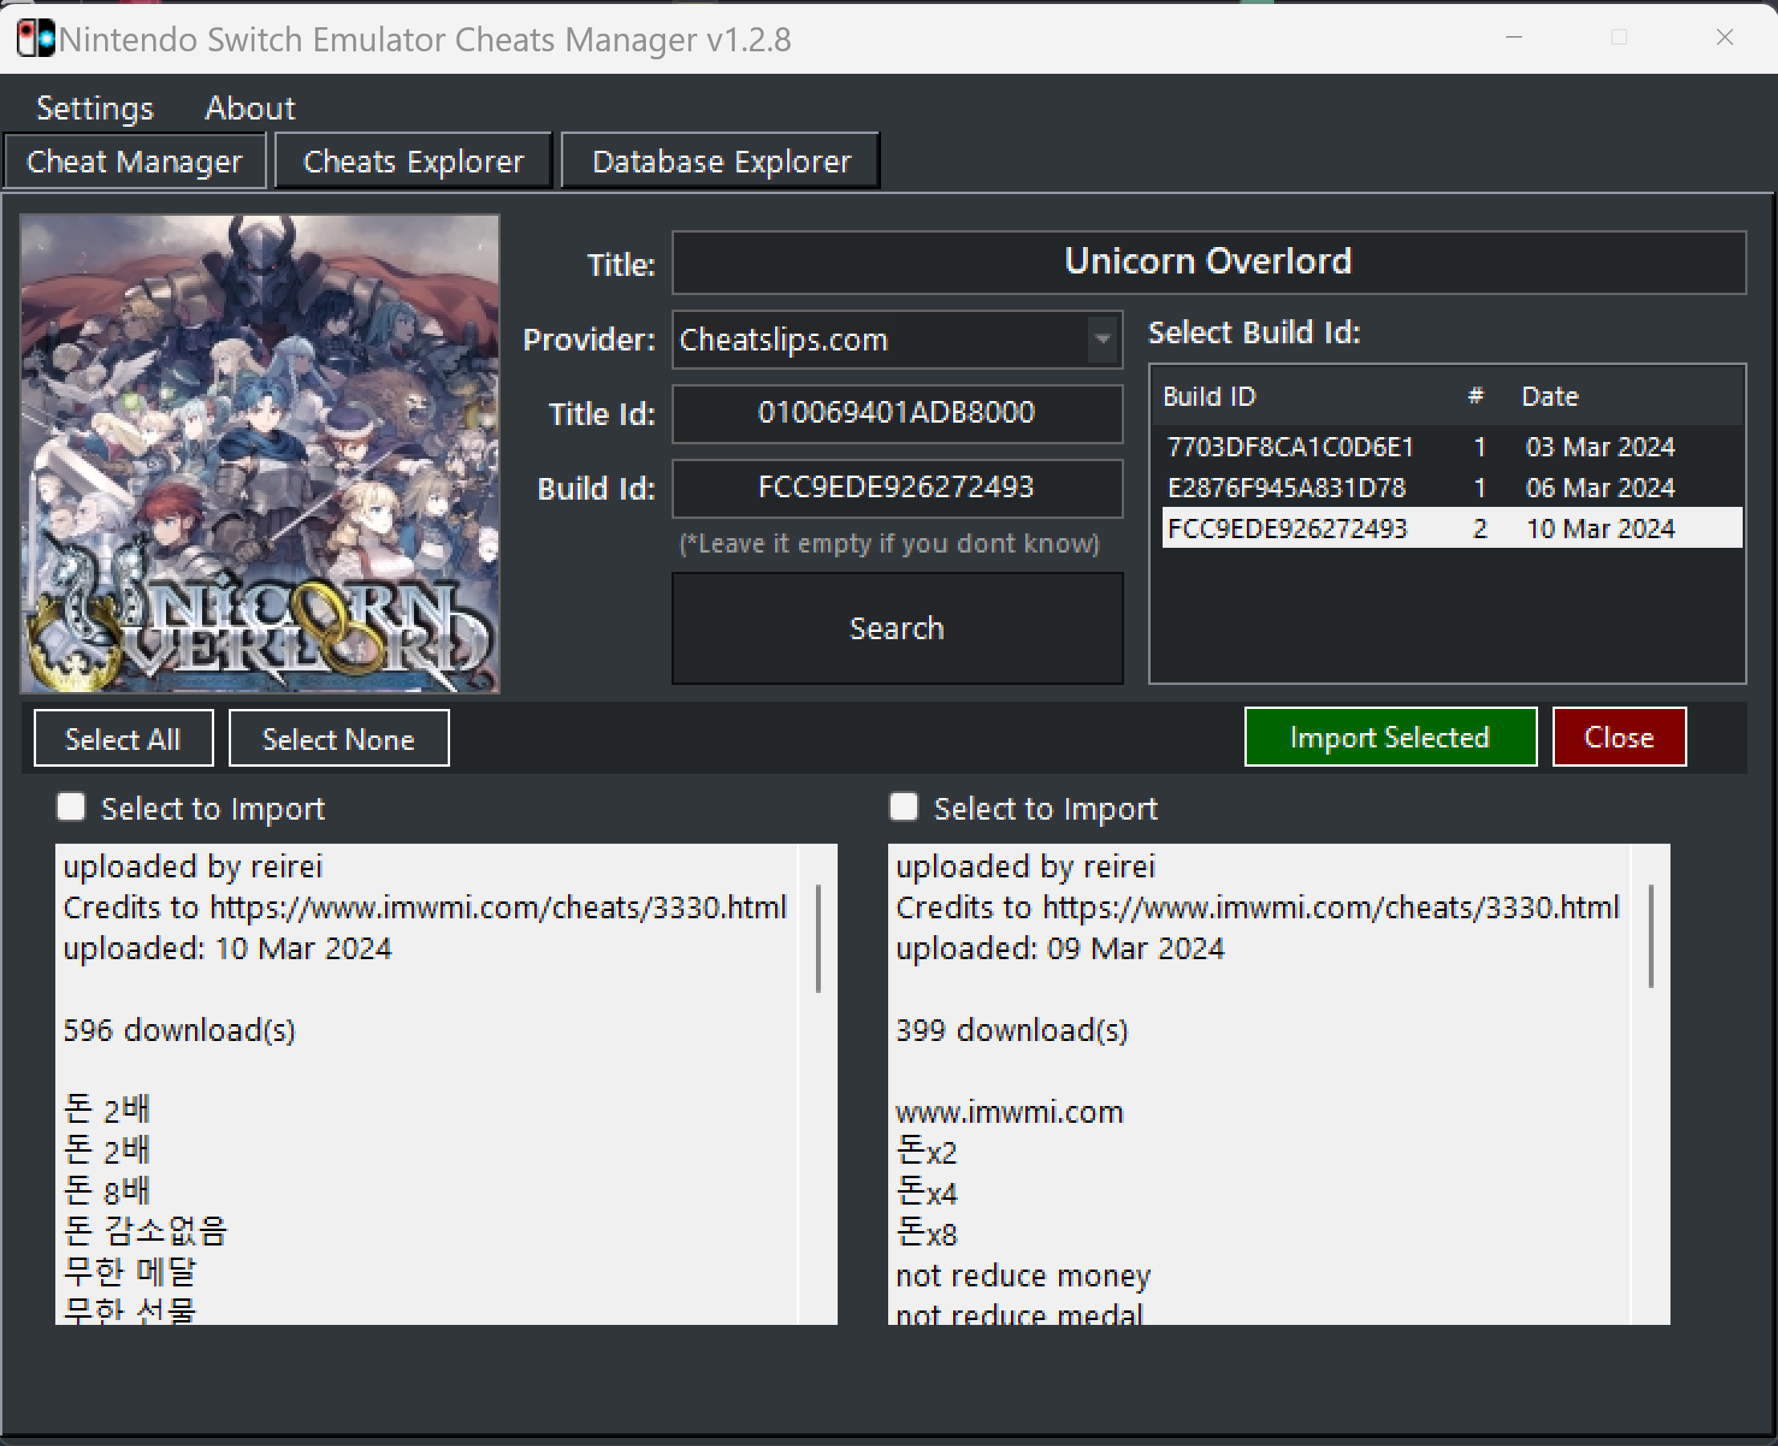Click the Date column header

[1549, 396]
